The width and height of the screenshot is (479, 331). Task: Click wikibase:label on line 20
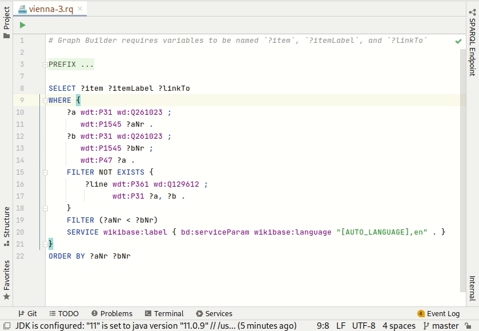[x=135, y=232]
